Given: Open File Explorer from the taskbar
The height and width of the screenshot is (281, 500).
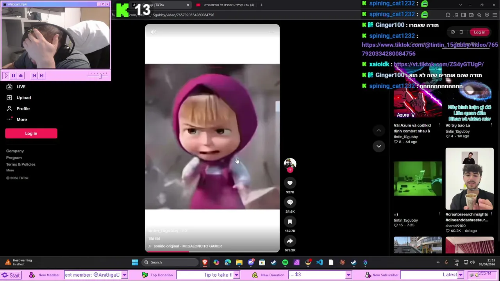Looking at the screenshot, I should pos(239,262).
